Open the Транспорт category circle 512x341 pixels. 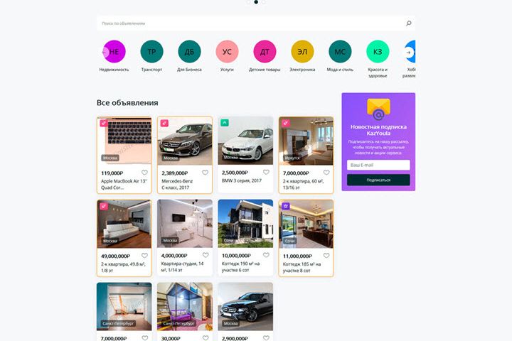coord(152,52)
